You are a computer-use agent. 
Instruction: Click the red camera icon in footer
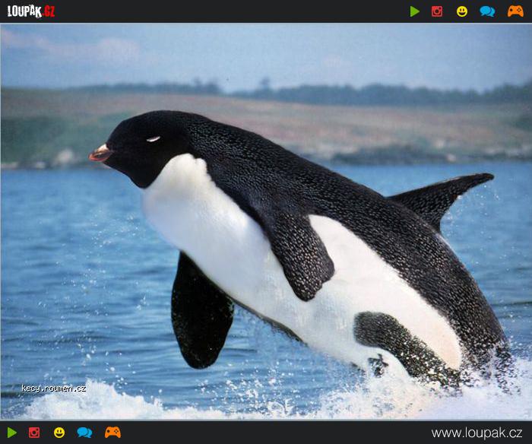(x=34, y=433)
